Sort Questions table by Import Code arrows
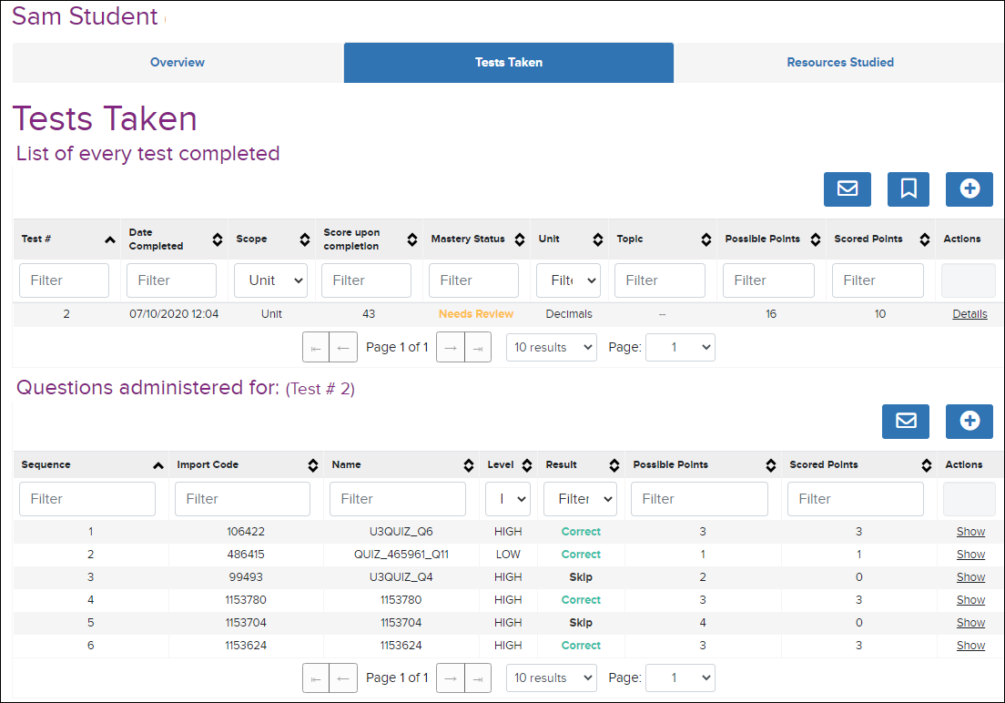This screenshot has height=703, width=1005. coord(313,465)
